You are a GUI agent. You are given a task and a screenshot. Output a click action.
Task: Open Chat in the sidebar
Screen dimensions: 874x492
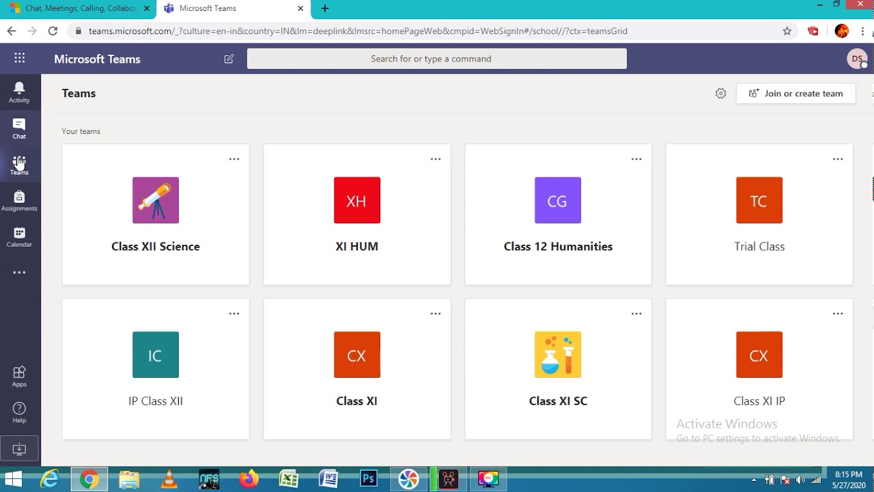click(19, 128)
